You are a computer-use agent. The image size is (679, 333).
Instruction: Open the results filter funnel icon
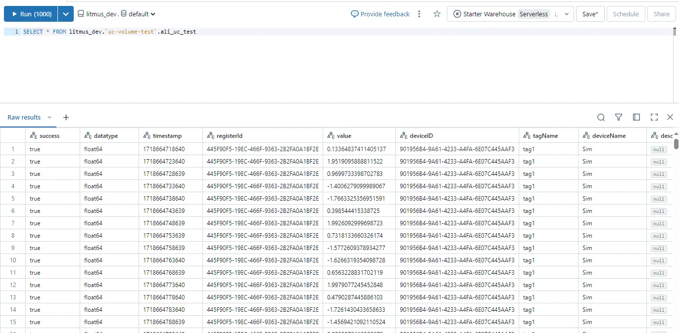click(x=619, y=117)
